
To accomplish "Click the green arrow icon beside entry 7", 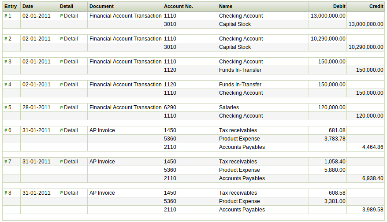I will [6, 162].
